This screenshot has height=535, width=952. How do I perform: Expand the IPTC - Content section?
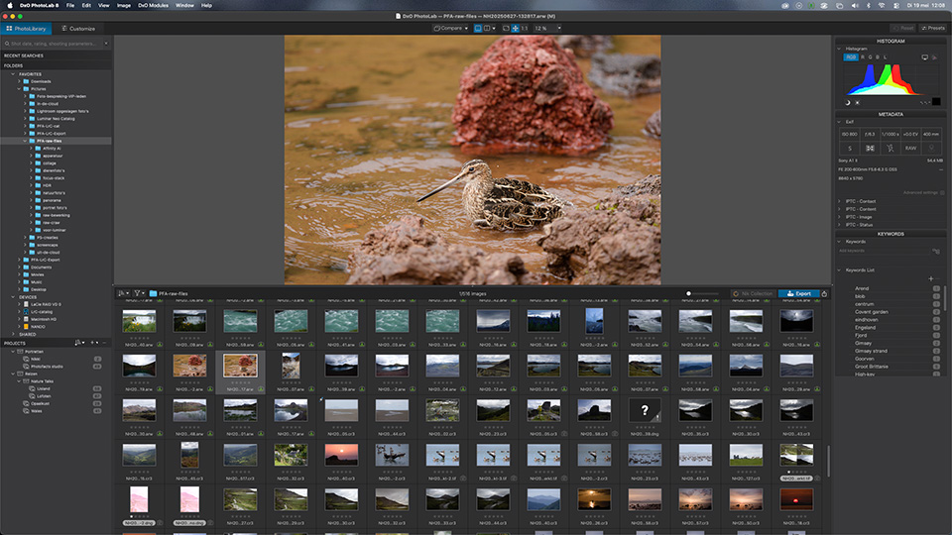840,209
